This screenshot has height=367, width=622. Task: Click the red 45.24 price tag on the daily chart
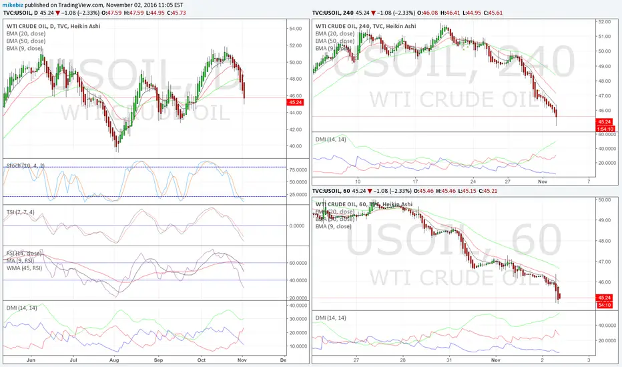[296, 102]
